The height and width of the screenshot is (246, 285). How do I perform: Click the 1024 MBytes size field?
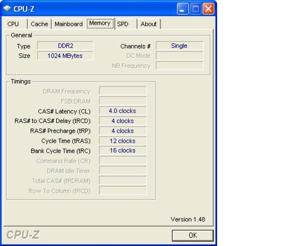(x=66, y=56)
